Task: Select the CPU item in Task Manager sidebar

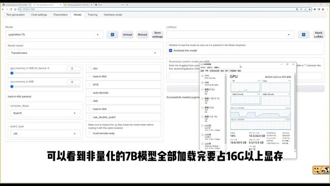Action: click(212, 77)
